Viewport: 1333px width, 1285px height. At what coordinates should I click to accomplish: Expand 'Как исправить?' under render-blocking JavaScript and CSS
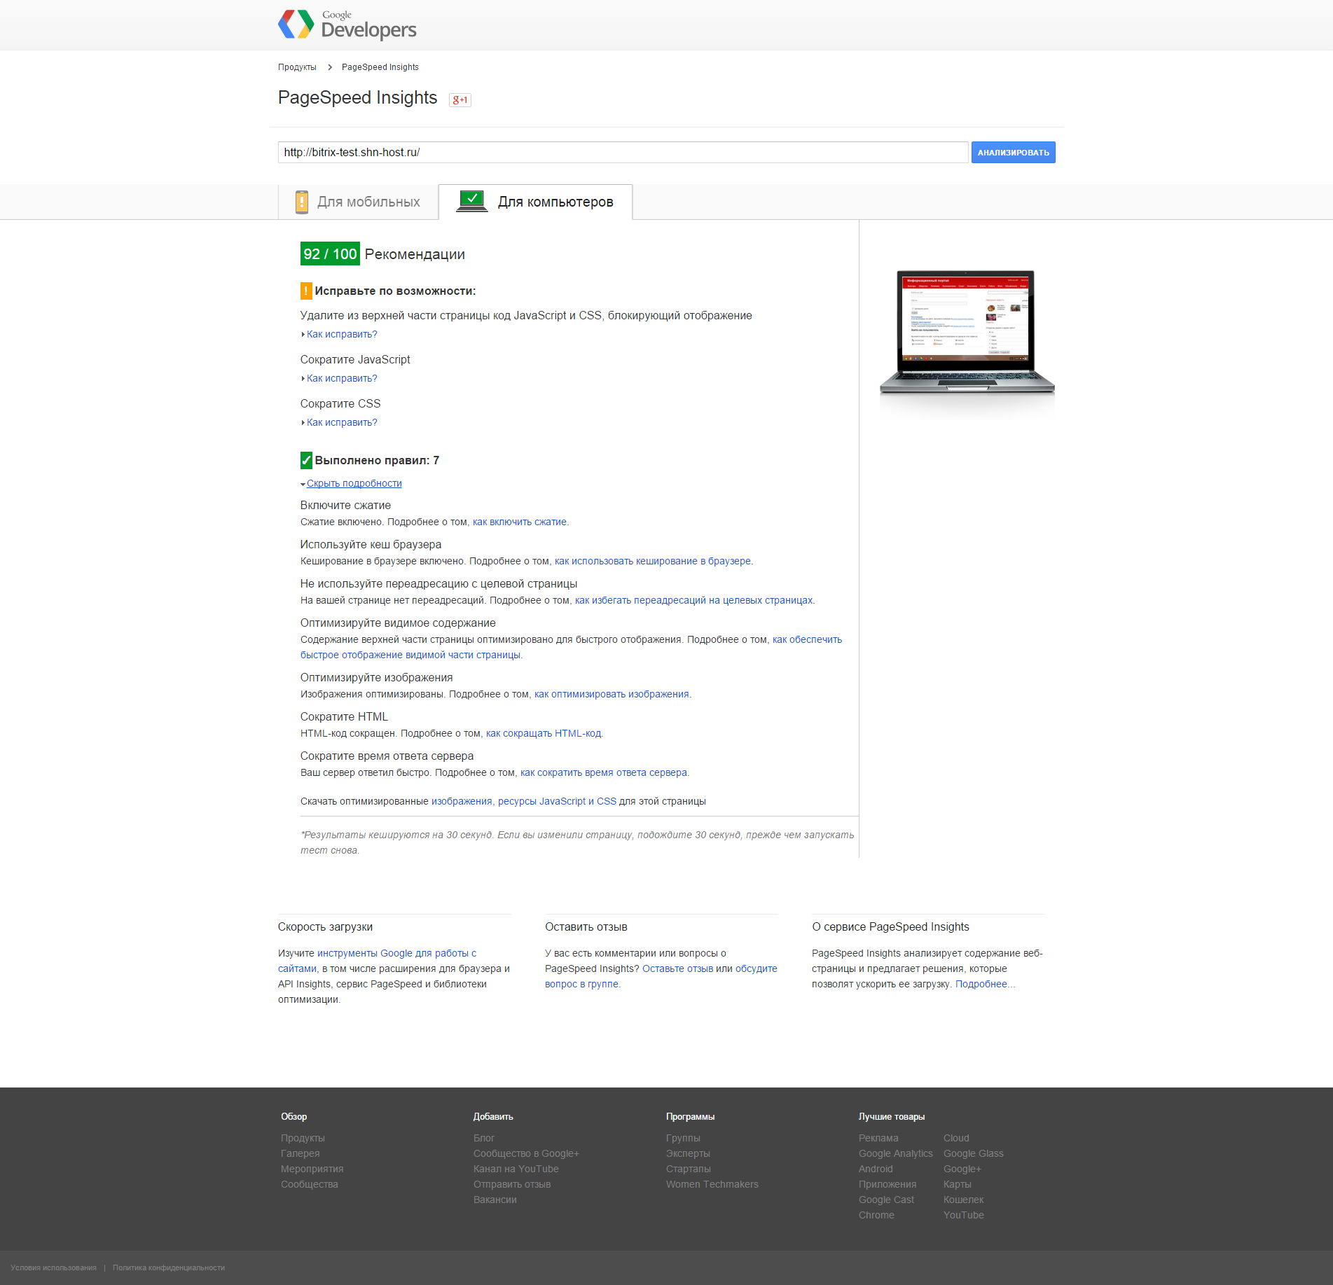(x=342, y=335)
